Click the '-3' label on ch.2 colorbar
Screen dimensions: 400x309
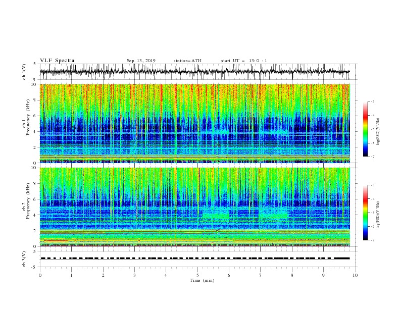tap(372, 185)
